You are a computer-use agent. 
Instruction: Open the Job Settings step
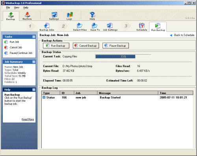110,27
